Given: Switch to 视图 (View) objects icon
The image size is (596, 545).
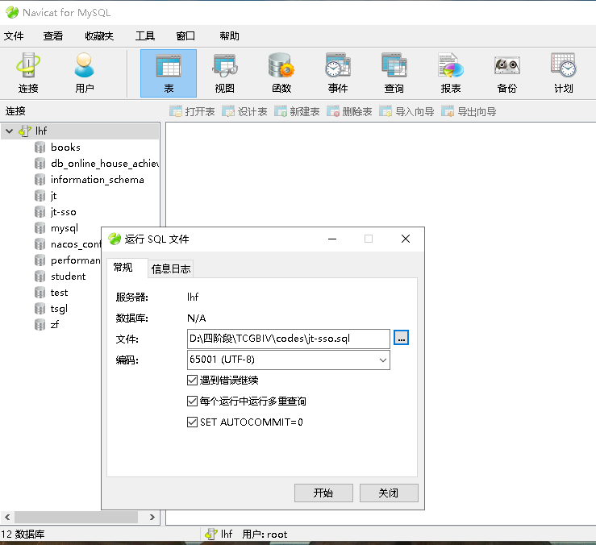Looking at the screenshot, I should coord(225,73).
